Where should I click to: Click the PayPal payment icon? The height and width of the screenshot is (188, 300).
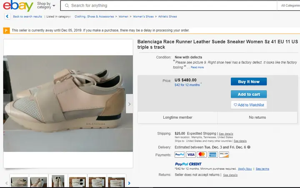(180, 154)
